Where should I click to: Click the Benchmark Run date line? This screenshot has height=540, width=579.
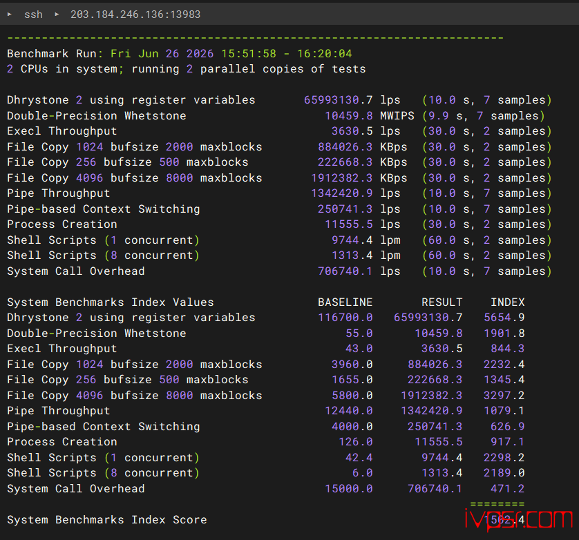(x=180, y=54)
